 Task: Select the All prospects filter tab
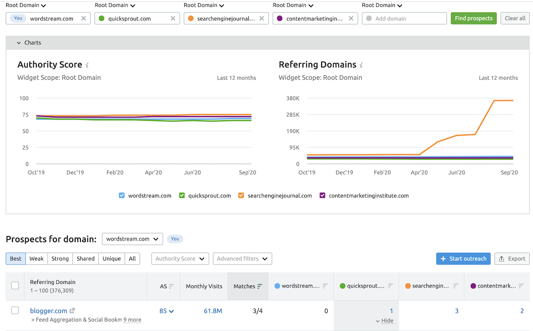[x=132, y=258]
